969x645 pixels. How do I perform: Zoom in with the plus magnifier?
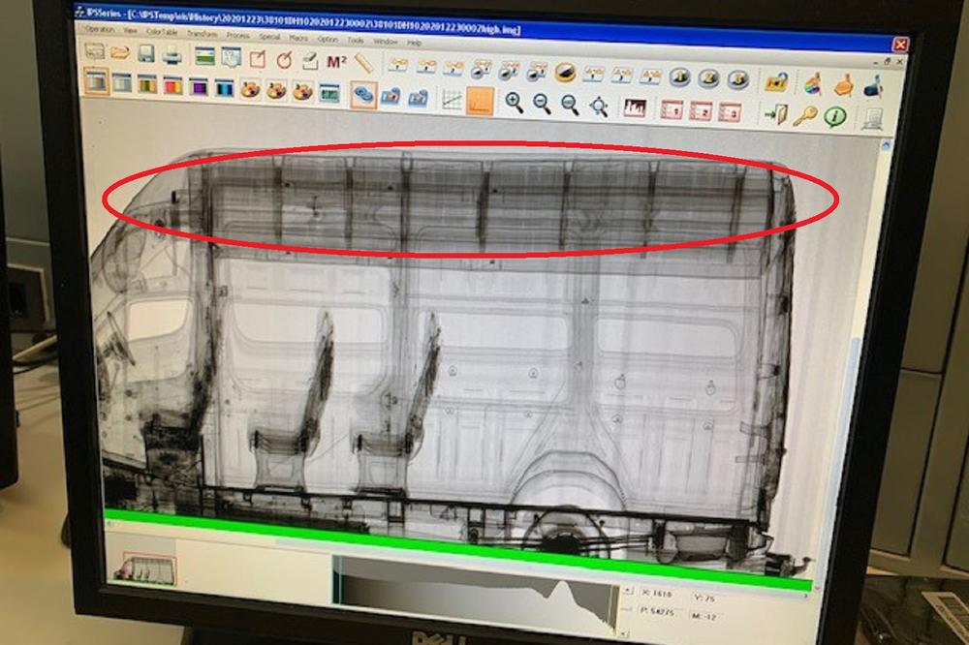(514, 103)
